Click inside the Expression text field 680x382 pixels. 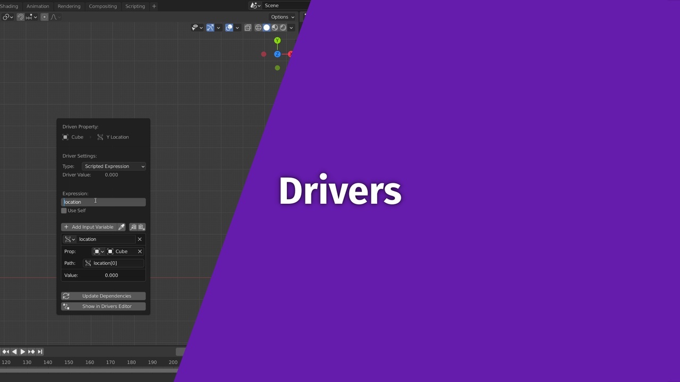pyautogui.click(x=103, y=202)
